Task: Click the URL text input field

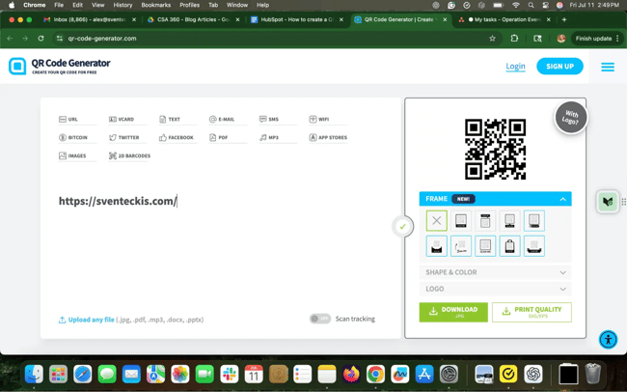Action: [x=220, y=201]
